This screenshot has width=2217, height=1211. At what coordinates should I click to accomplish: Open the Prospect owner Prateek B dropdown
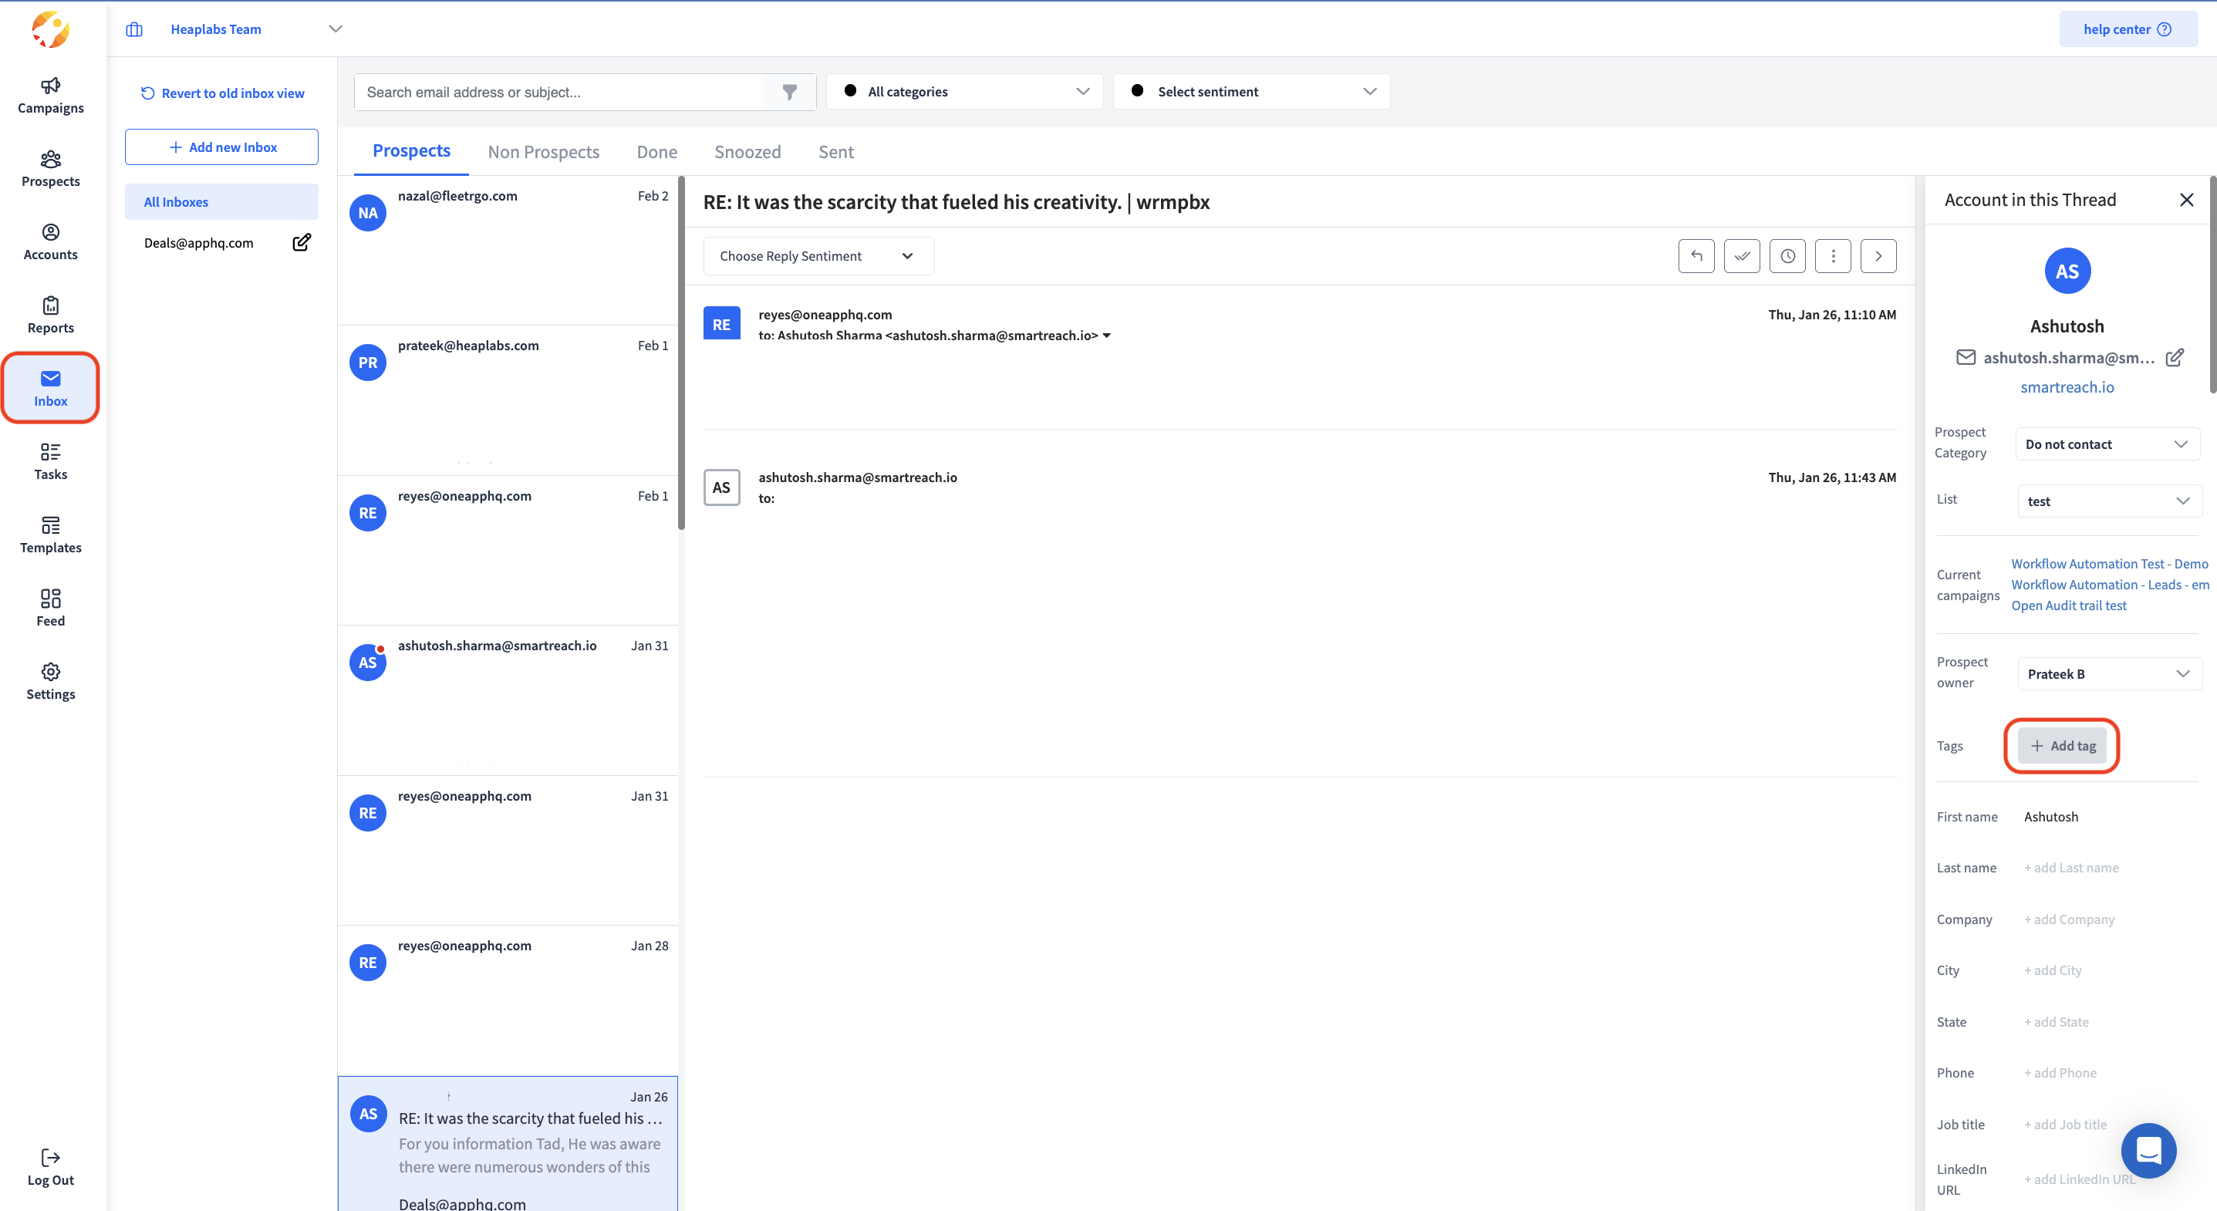2107,674
